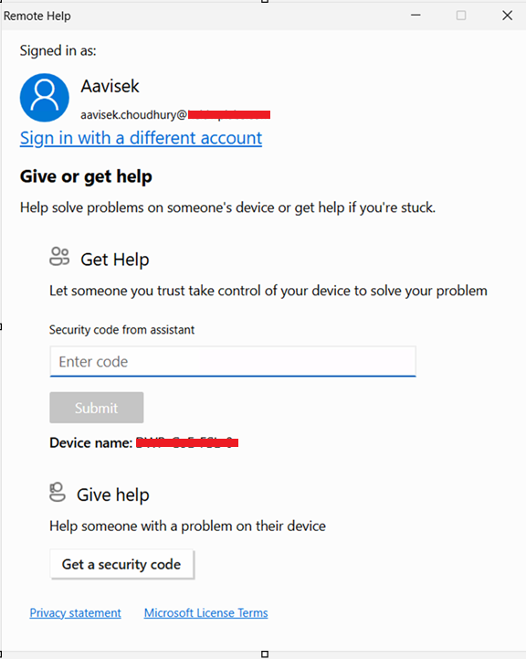Image resolution: width=526 pixels, height=659 pixels.
Task: Click the Get Help section heading
Action: (x=114, y=260)
